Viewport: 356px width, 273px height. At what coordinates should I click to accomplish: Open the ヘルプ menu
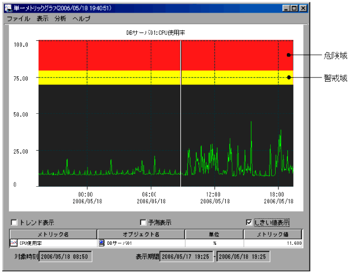coord(81,19)
